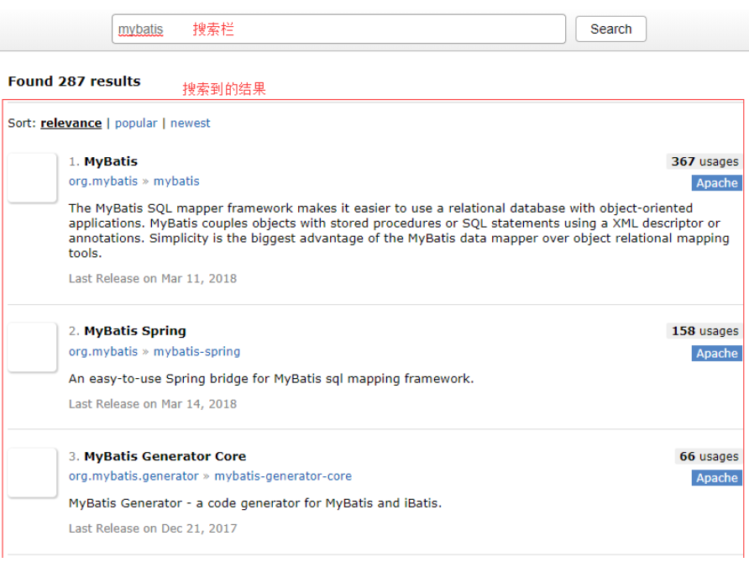Click the MyBatis Spring result thumbnail
The height and width of the screenshot is (578, 749).
point(33,348)
